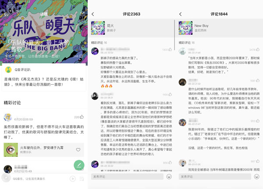
Task: Like the comment starting 新裤子的感染力真的太强了
Action: (x=170, y=49)
